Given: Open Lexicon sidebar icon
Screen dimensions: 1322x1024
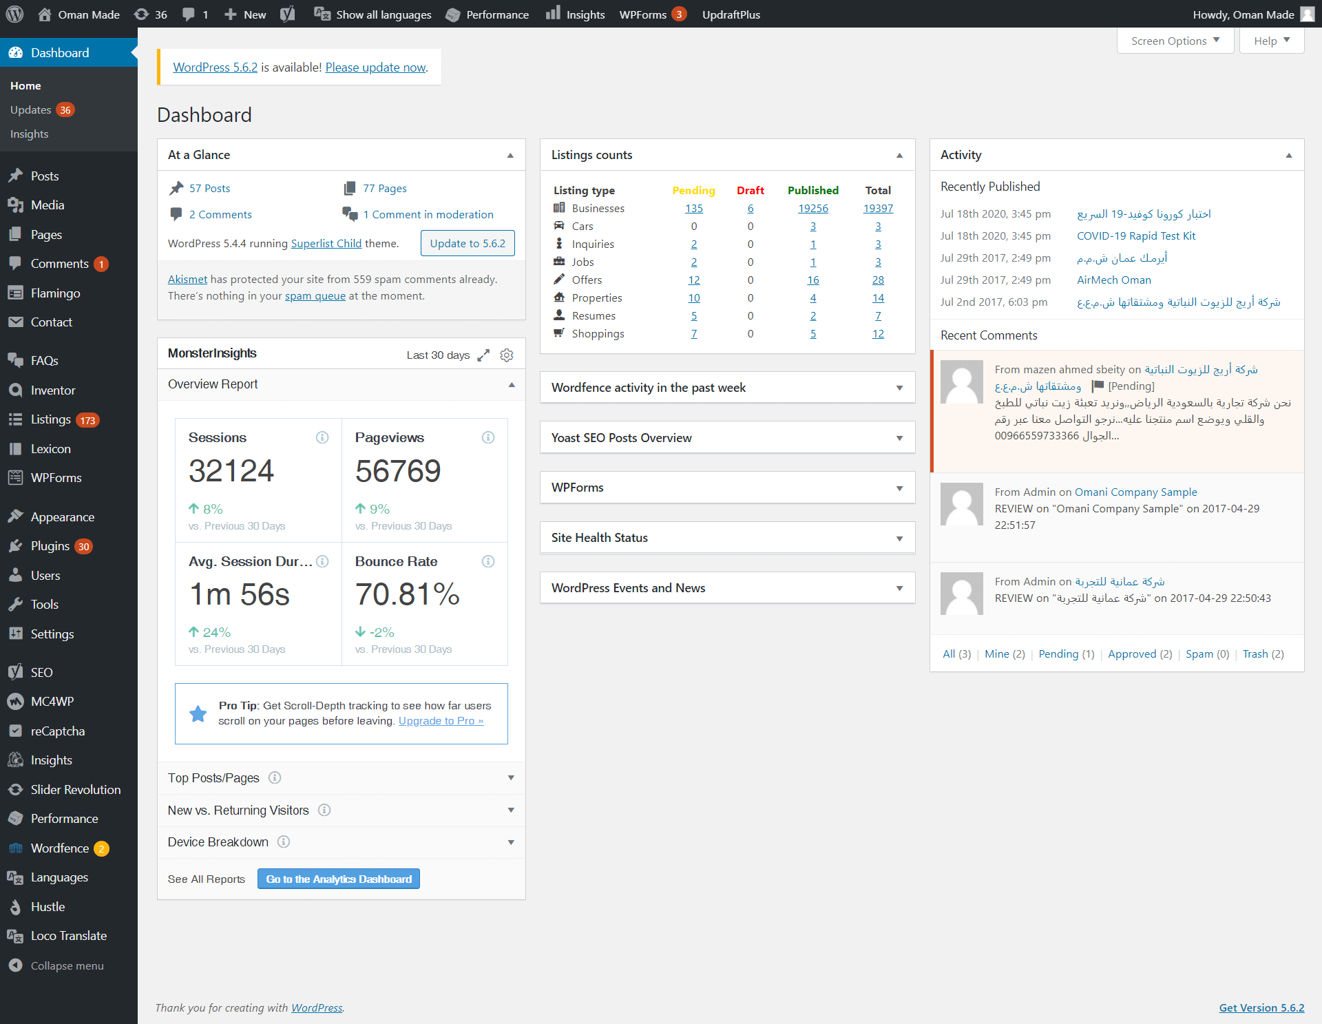Looking at the screenshot, I should tap(15, 449).
